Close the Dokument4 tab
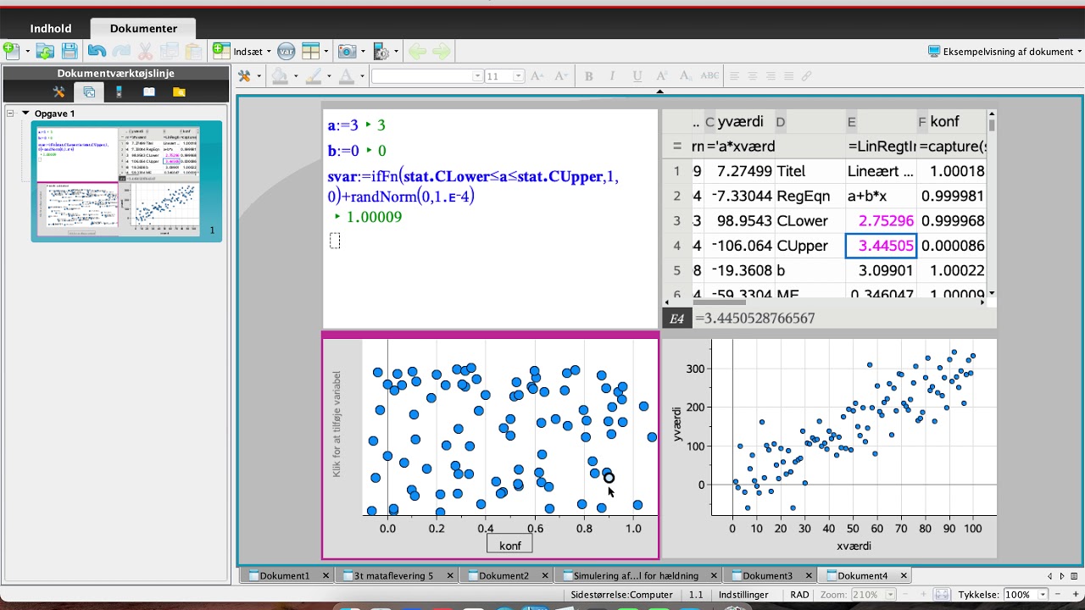 pyautogui.click(x=904, y=575)
